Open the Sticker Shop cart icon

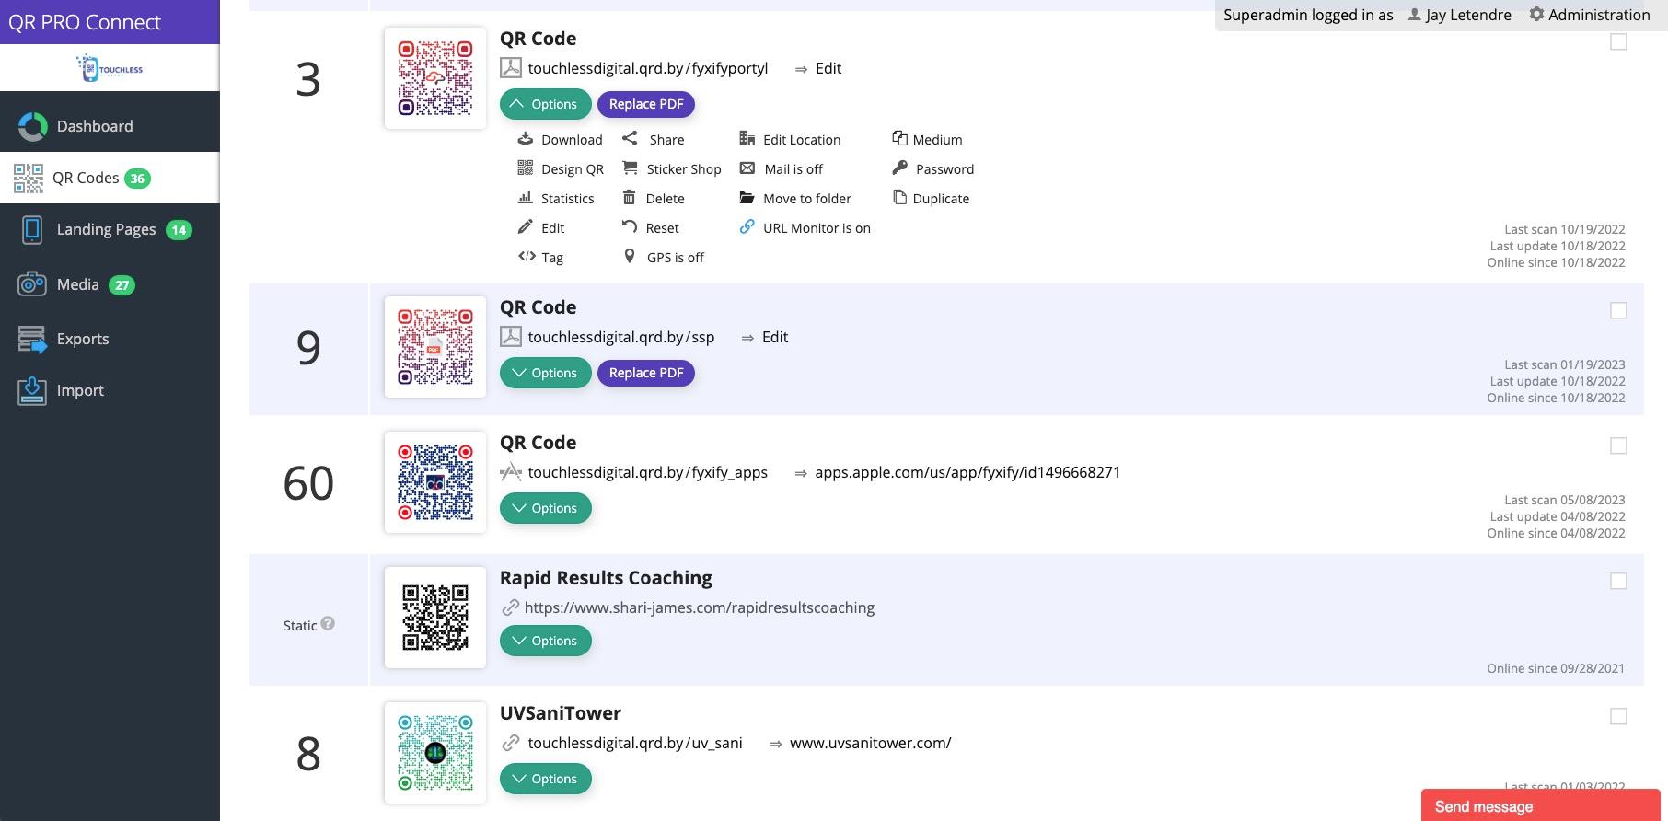point(630,168)
